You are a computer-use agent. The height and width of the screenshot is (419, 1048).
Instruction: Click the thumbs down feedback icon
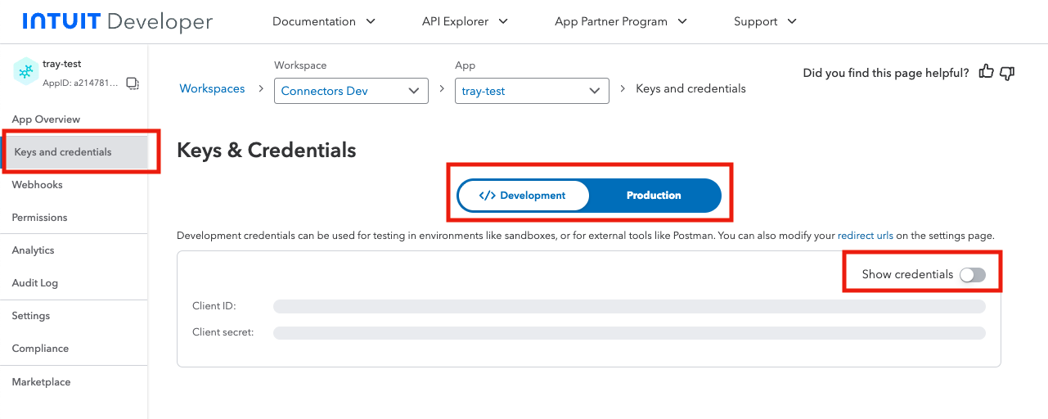[x=1007, y=73]
